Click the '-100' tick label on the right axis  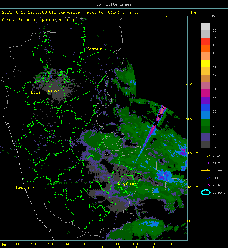[x=189, y=84]
